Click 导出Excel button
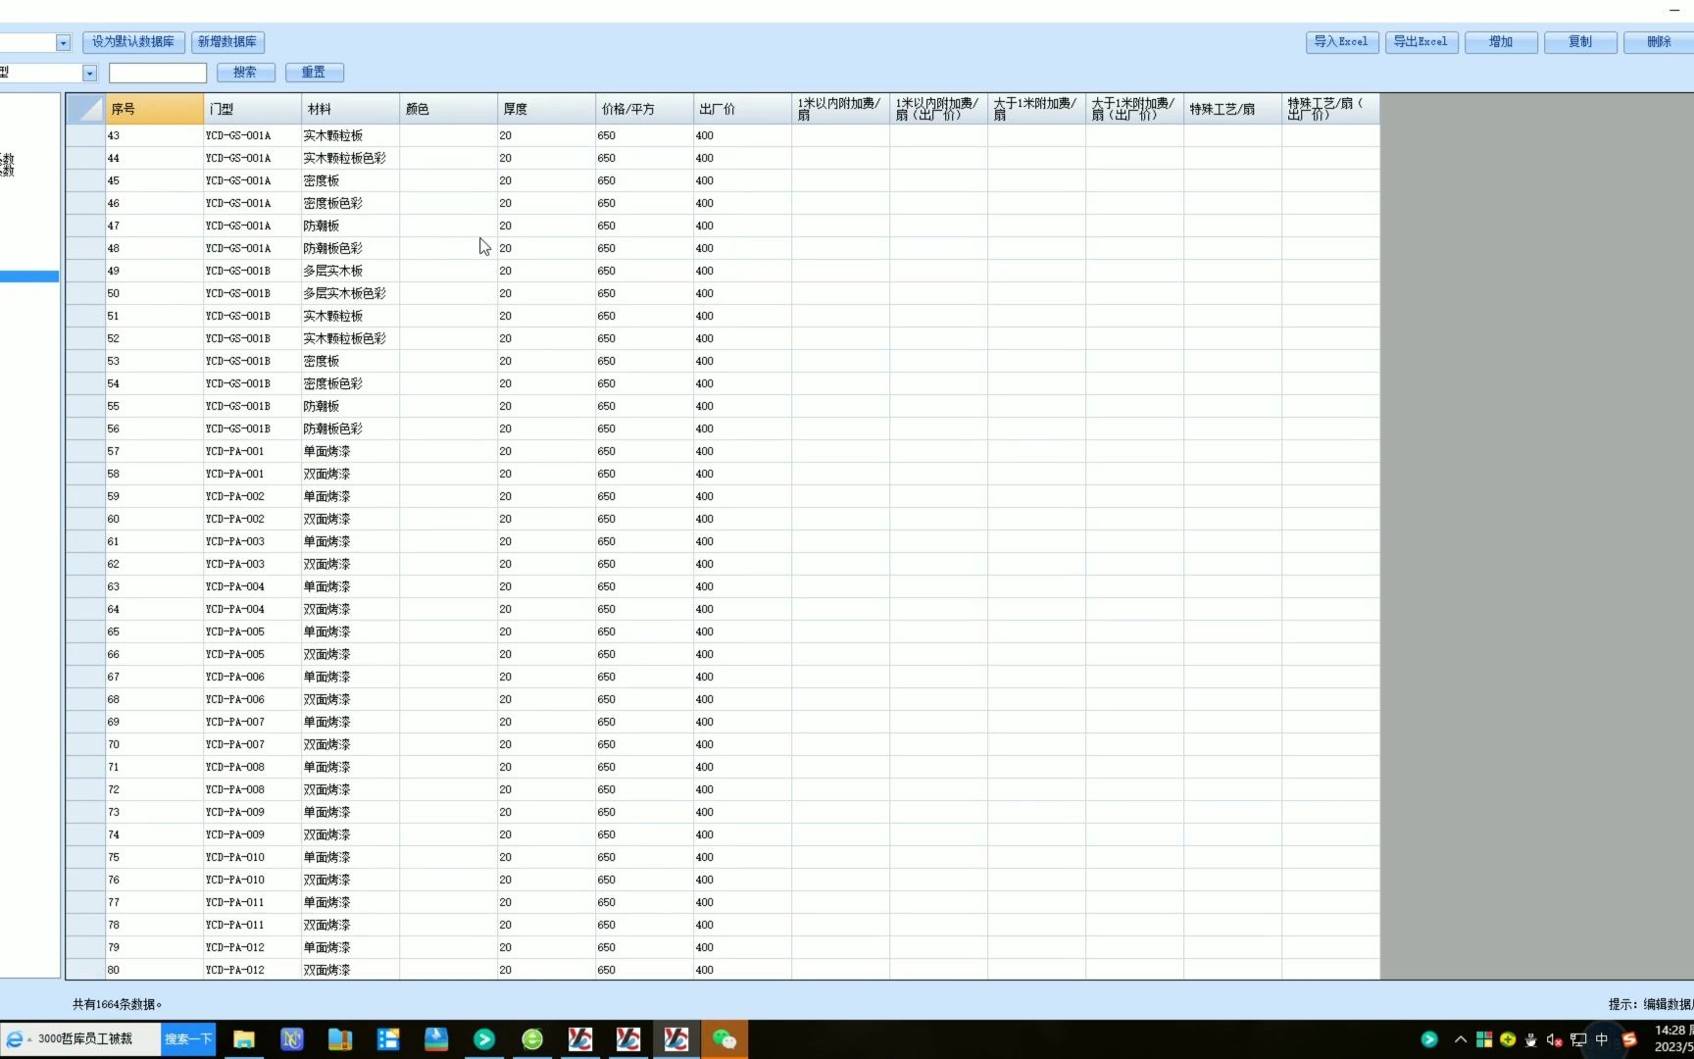1694x1059 pixels. (x=1421, y=42)
